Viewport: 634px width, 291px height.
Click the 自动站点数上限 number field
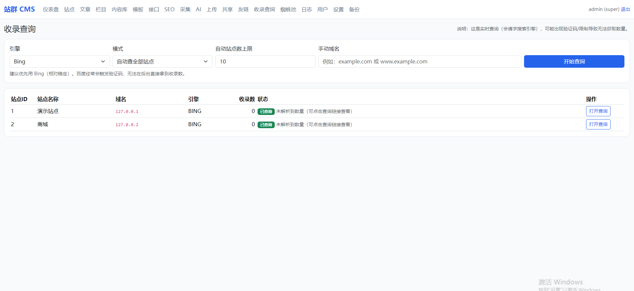265,61
